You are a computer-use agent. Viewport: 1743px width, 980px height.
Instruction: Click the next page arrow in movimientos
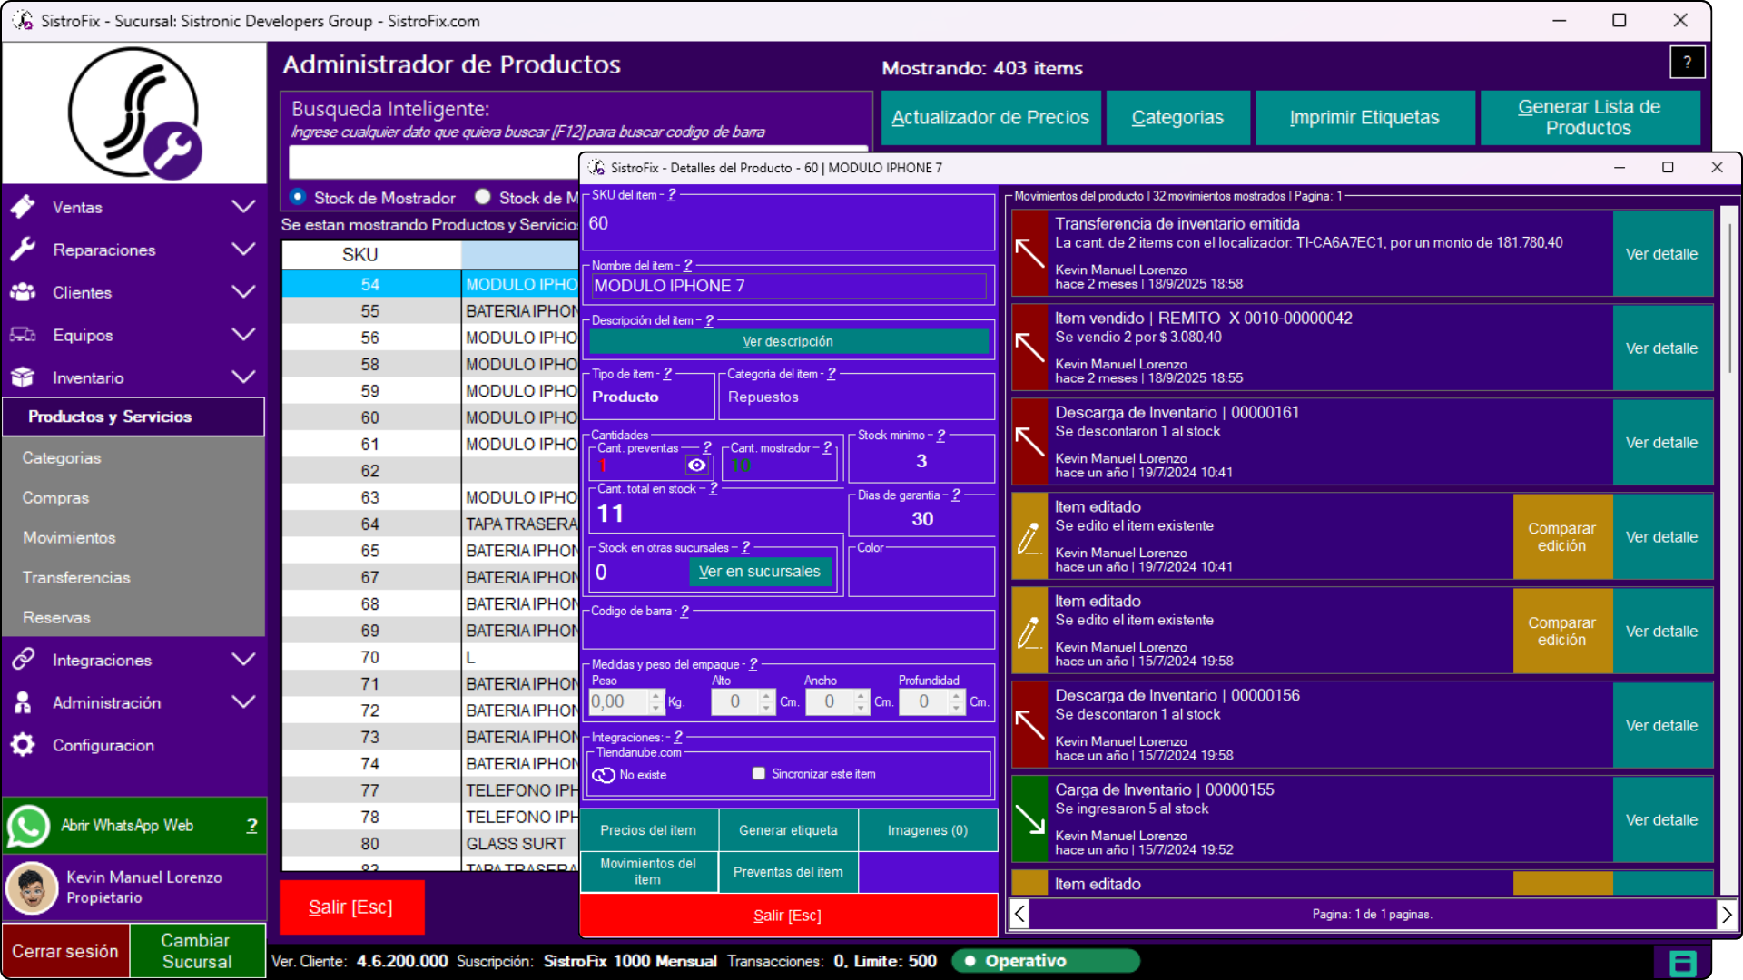click(x=1726, y=914)
